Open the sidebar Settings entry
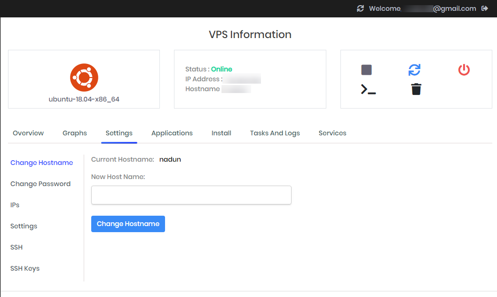This screenshot has width=497, height=297. point(24,226)
